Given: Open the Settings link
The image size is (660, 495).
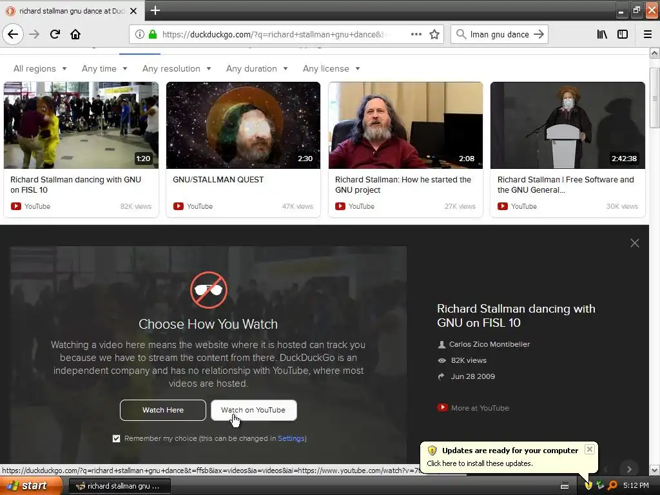Looking at the screenshot, I should pos(291,438).
